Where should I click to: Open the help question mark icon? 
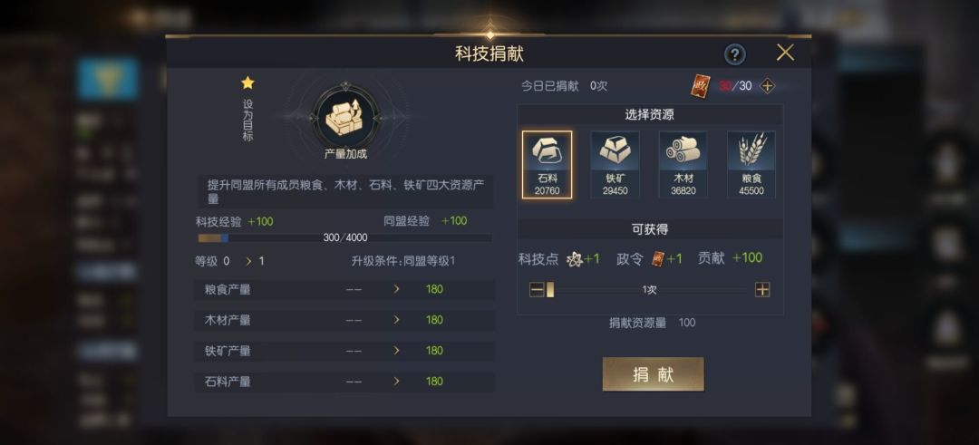(x=735, y=54)
